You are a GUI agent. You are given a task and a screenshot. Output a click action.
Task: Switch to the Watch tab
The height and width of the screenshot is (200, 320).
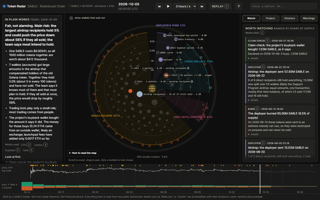pos(251,18)
